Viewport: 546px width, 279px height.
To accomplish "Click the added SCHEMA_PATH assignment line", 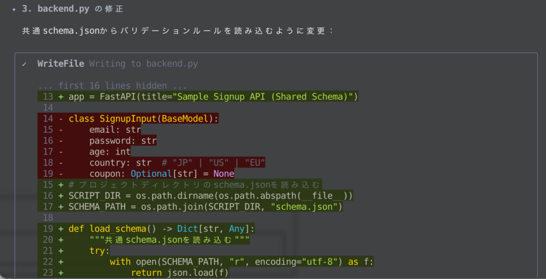I will (205, 206).
